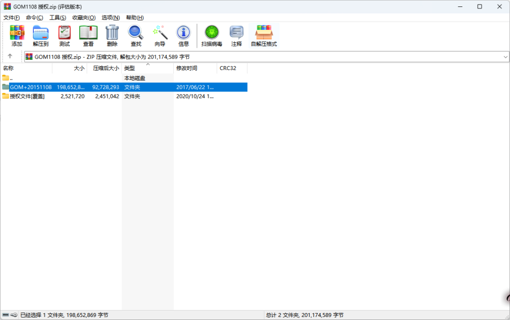The width and height of the screenshot is (510, 320).
Task: Open the 命令(C) menu
Action: (34, 17)
